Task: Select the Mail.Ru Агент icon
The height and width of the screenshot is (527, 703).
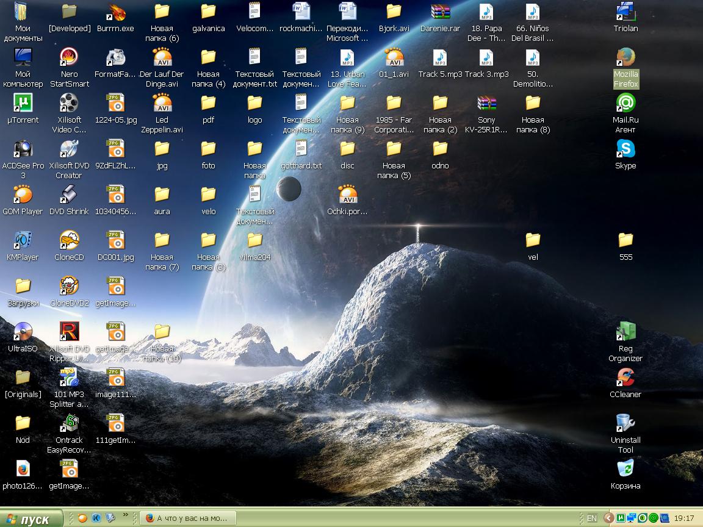Action: point(625,104)
